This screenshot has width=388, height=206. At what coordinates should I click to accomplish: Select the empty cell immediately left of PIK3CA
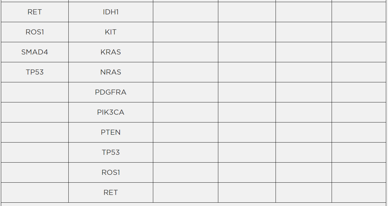coord(35,112)
